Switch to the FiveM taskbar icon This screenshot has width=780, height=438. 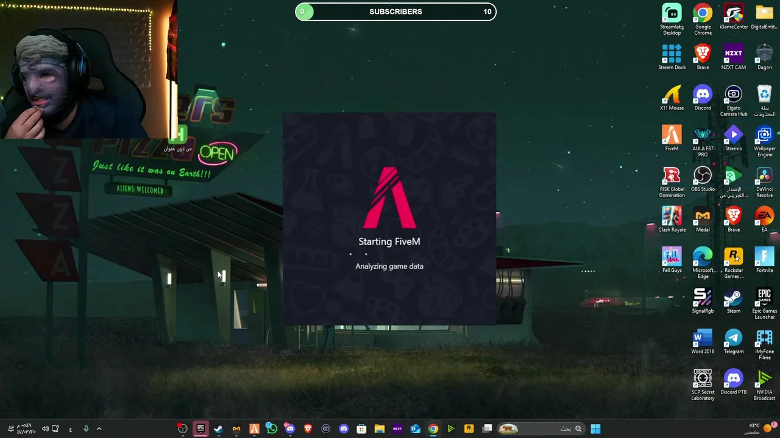[254, 429]
